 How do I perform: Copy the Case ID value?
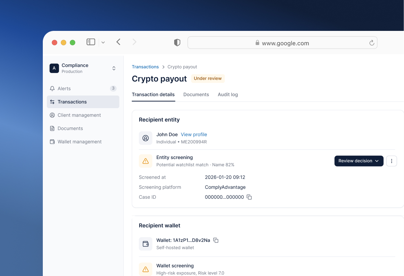pos(249,197)
